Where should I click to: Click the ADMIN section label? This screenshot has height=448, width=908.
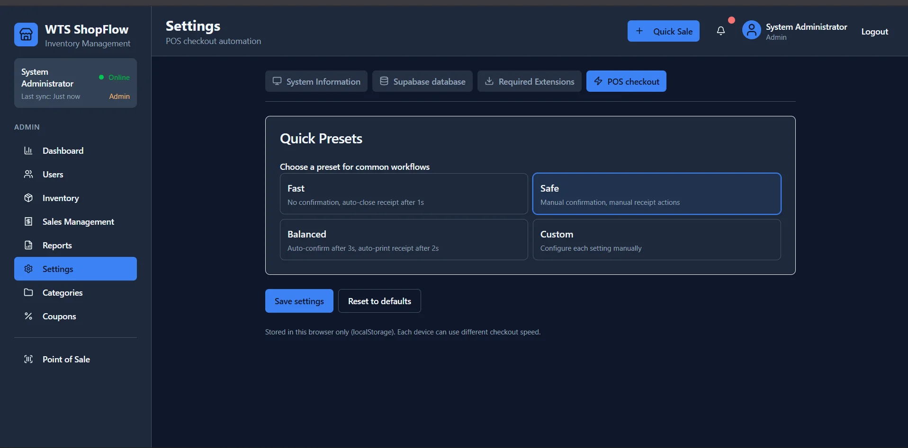tap(27, 127)
